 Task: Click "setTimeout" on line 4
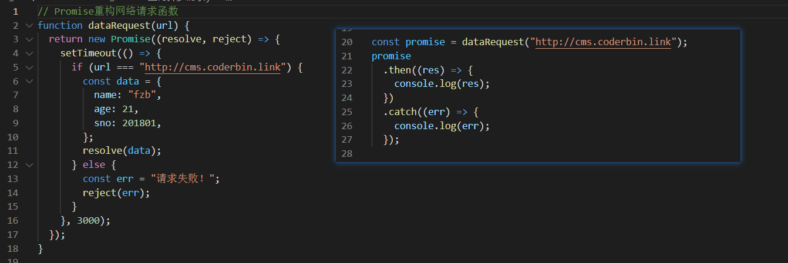(88, 53)
